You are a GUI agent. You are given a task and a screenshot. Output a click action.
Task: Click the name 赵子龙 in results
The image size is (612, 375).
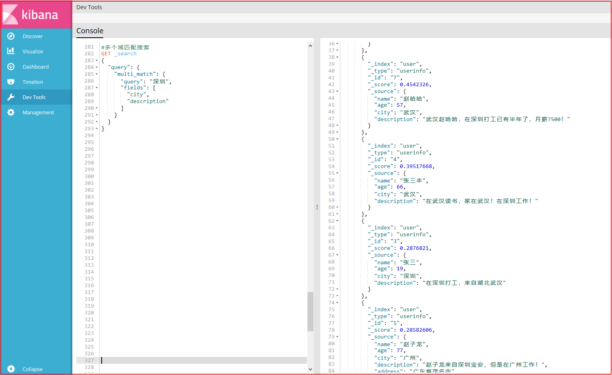tap(413, 344)
